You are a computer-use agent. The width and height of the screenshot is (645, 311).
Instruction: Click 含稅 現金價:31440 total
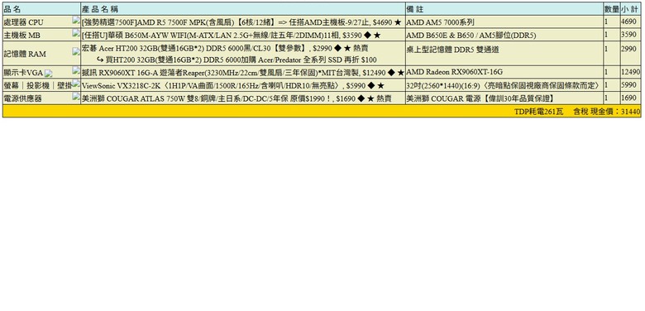(607, 112)
